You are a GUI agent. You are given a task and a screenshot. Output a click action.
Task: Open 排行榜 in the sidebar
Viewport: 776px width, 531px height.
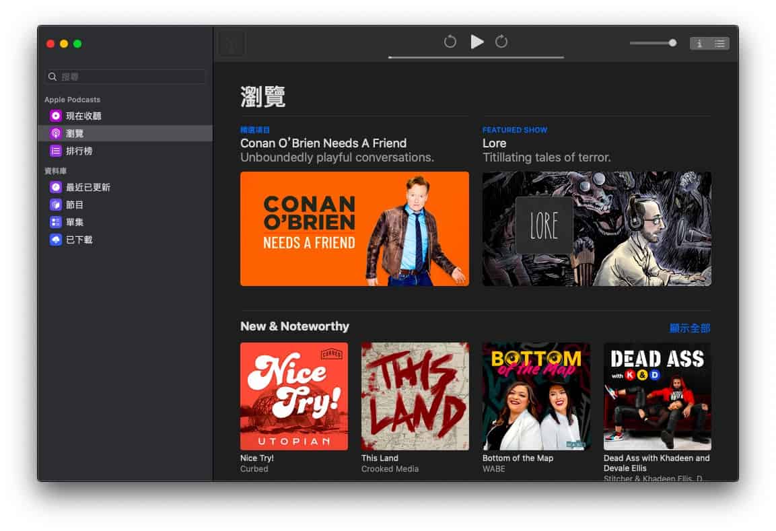click(x=125, y=151)
